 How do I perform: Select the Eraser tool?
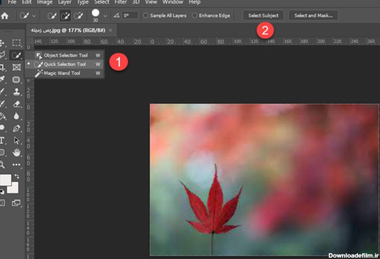coord(16,104)
